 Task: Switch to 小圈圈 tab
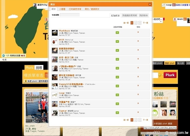tap(62, 10)
